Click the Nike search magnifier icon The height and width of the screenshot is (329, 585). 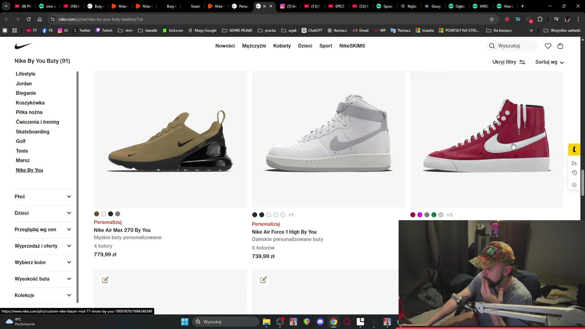point(492,46)
